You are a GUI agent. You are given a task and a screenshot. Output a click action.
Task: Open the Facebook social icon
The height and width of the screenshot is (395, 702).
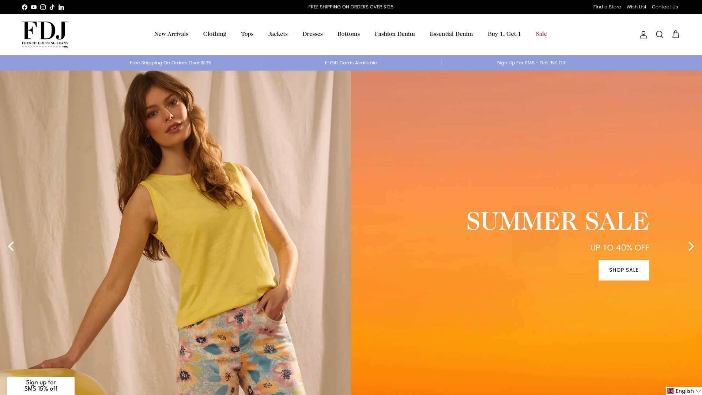tap(24, 7)
